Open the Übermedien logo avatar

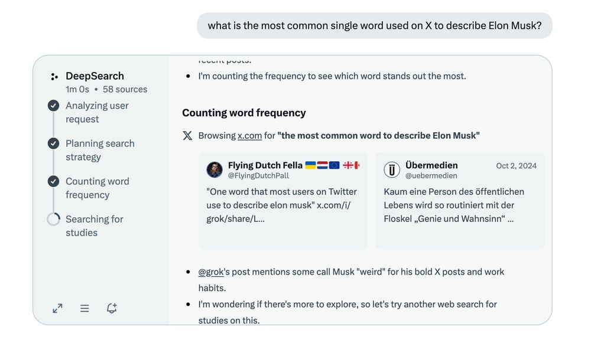coord(392,170)
